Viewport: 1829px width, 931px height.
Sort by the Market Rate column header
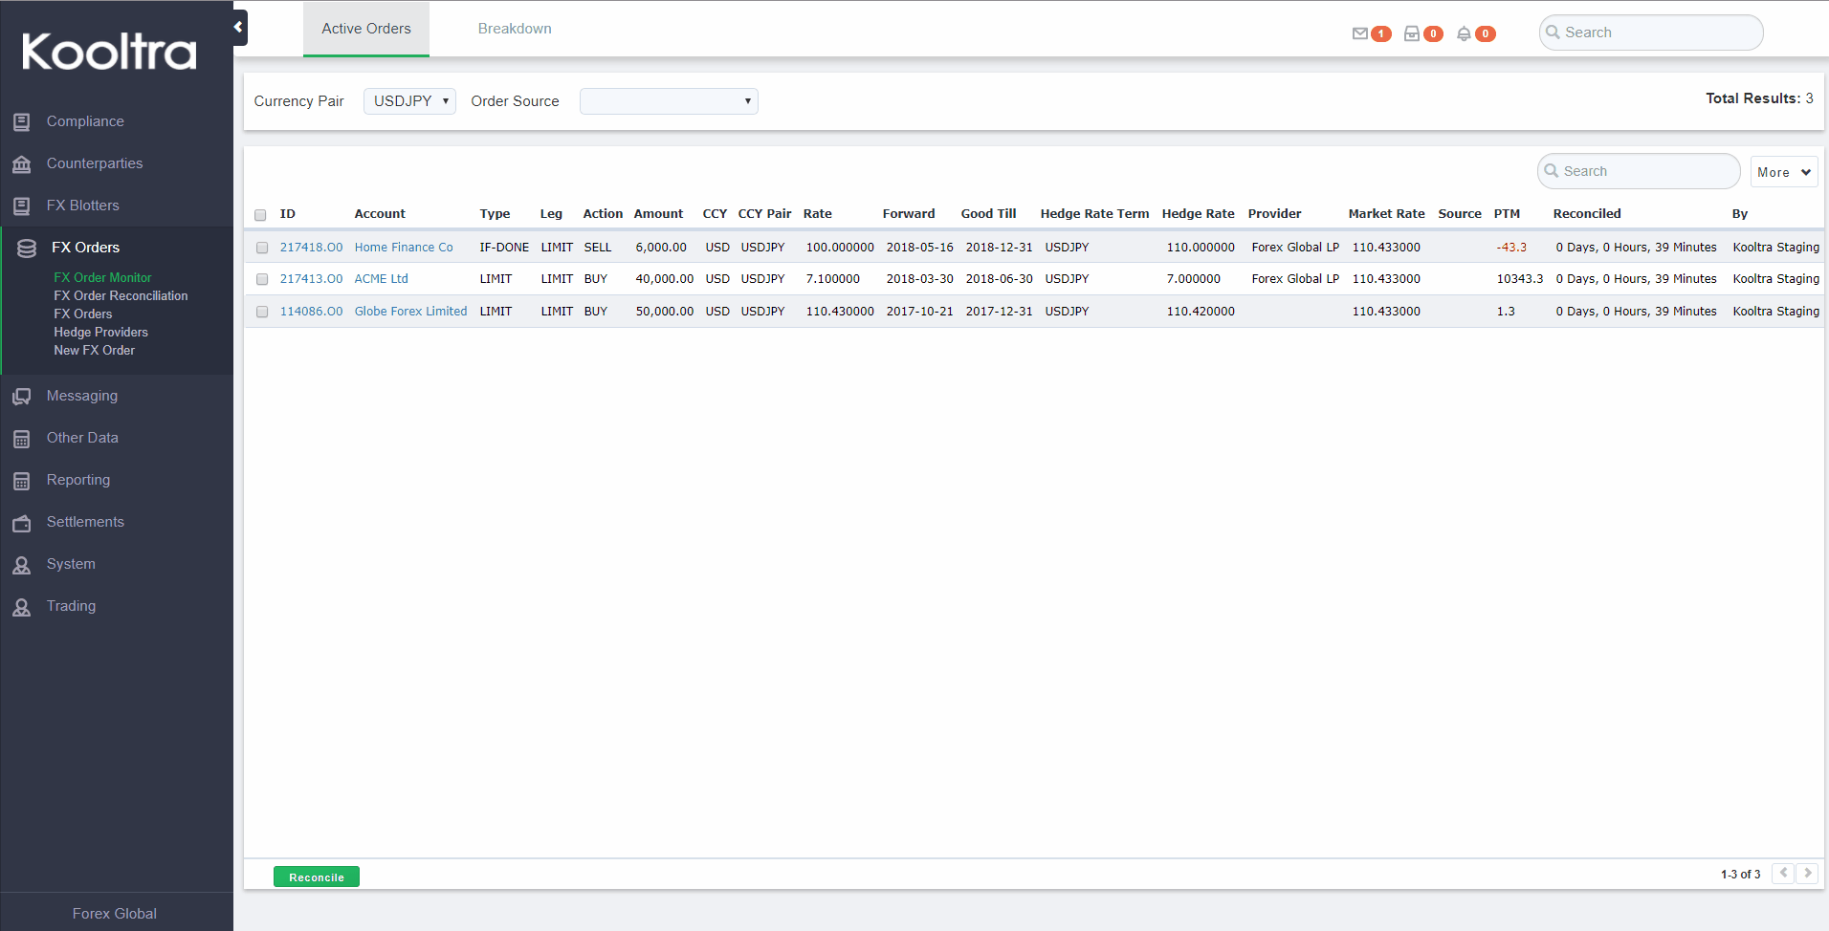[1386, 213]
